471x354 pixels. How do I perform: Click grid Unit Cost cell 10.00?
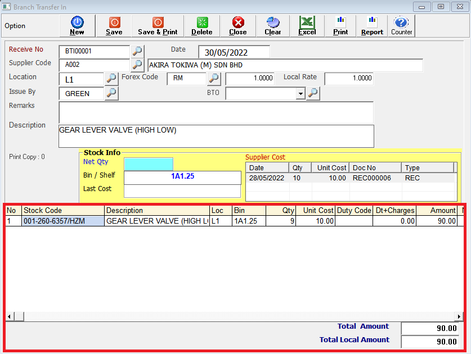[x=315, y=221]
